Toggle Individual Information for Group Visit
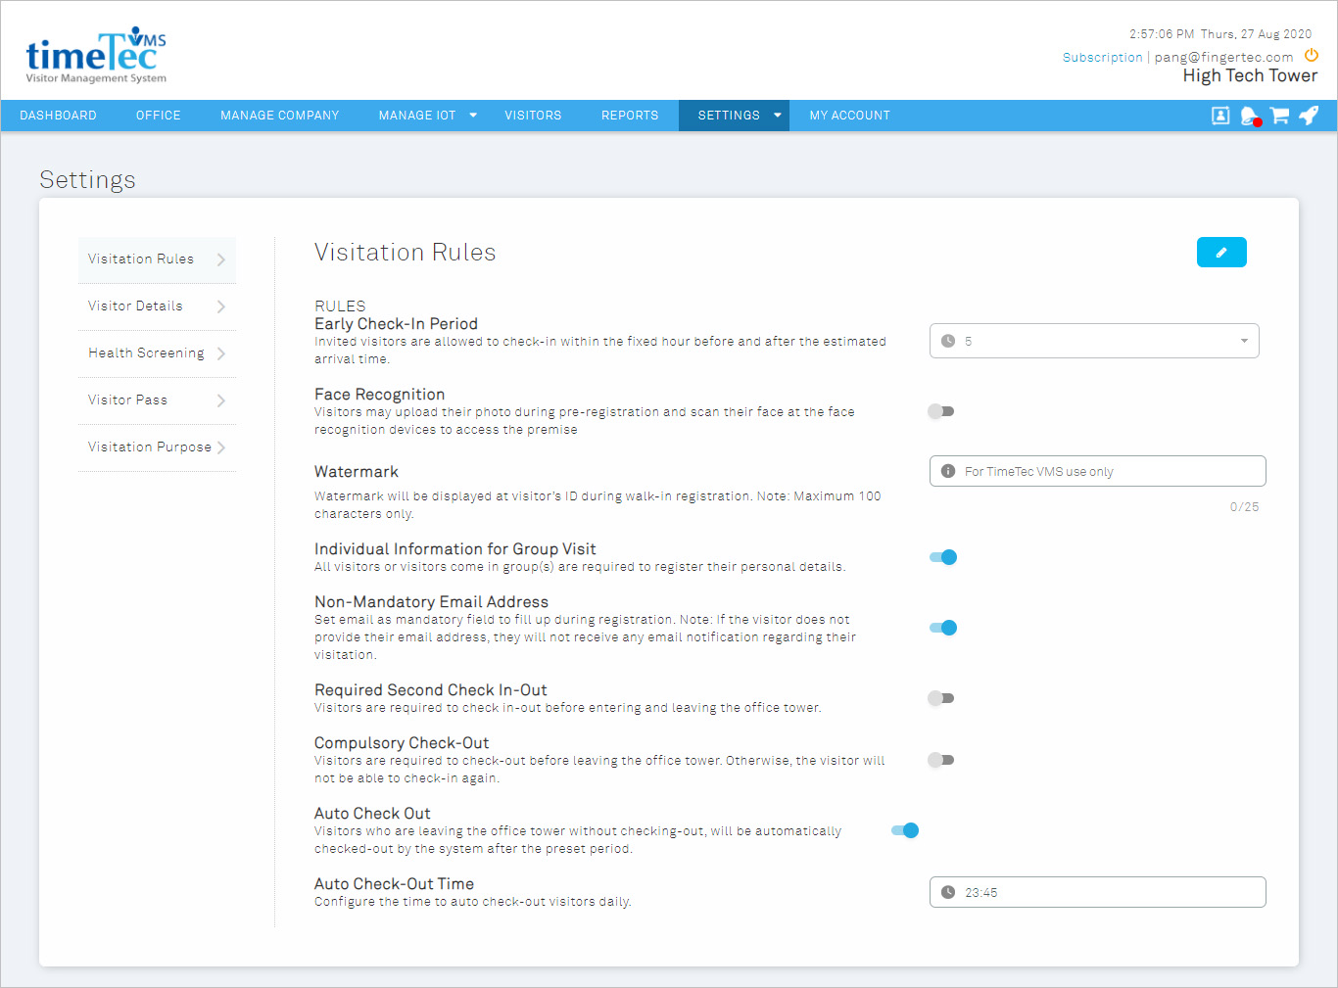 [x=943, y=557]
